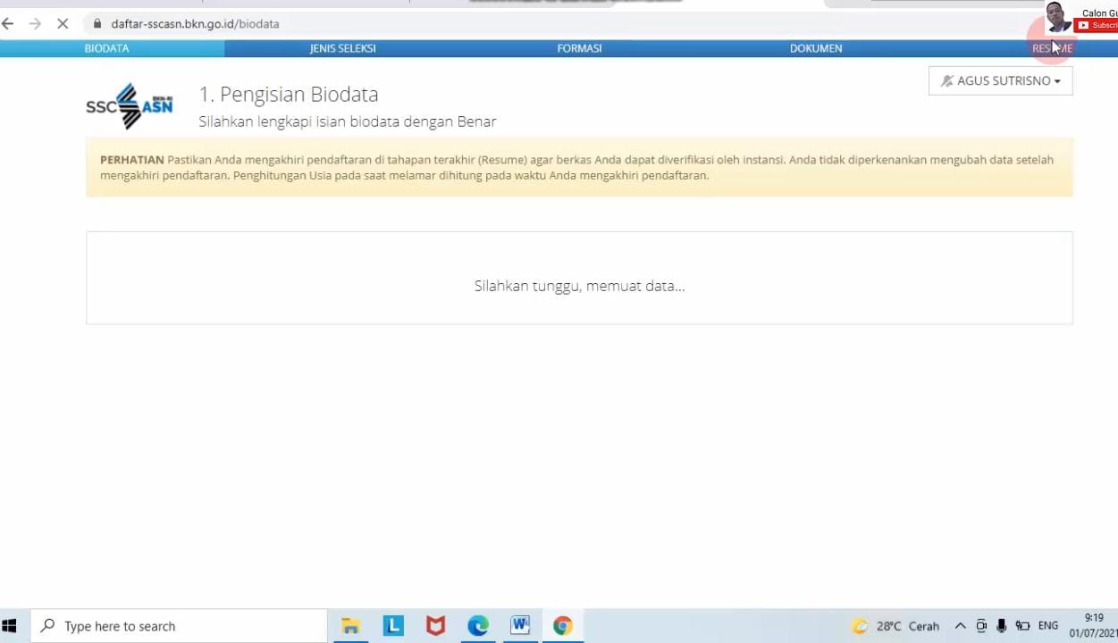The image size is (1118, 643).
Task: Click the battery icon in the system tray
Action: [x=1021, y=626]
